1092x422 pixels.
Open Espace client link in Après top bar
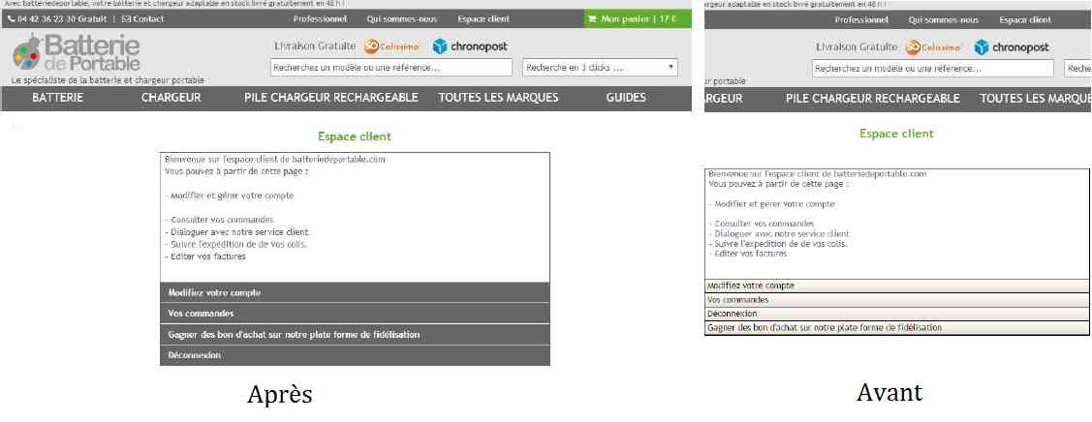[x=484, y=19]
